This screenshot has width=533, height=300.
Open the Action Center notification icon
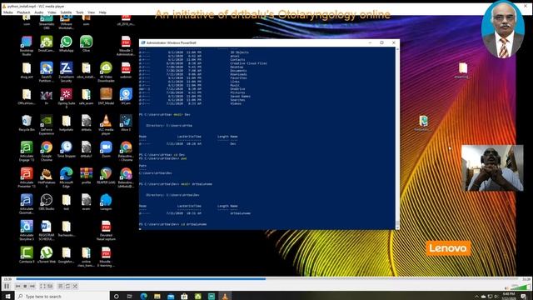click(524, 297)
